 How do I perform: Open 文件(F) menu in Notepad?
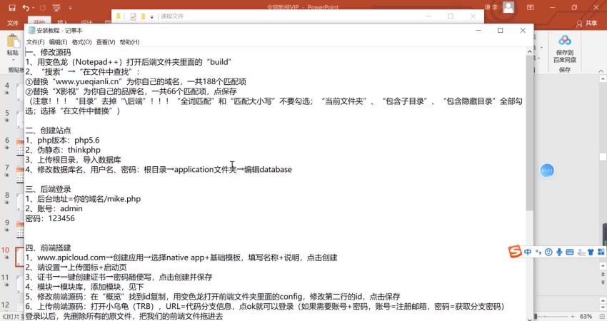[35, 42]
